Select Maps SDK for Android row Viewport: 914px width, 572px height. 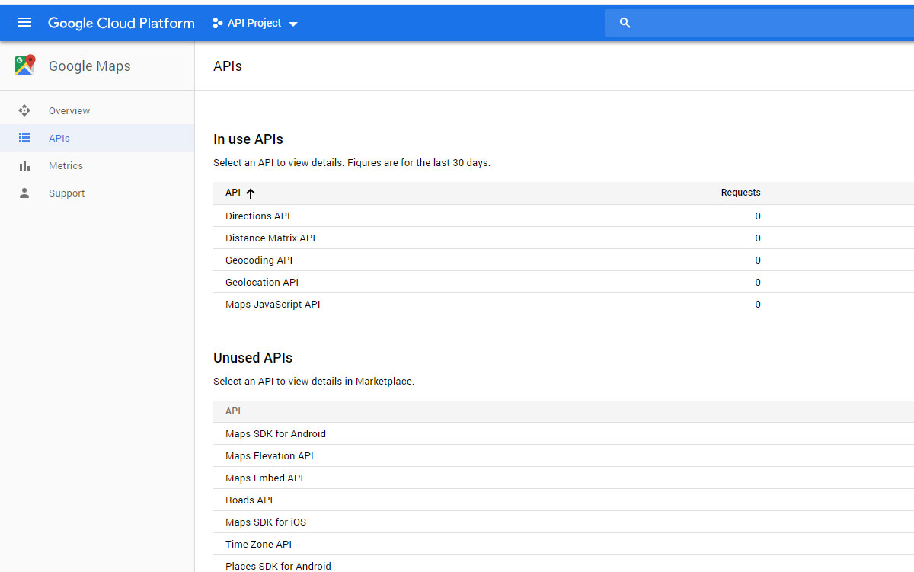click(x=564, y=433)
